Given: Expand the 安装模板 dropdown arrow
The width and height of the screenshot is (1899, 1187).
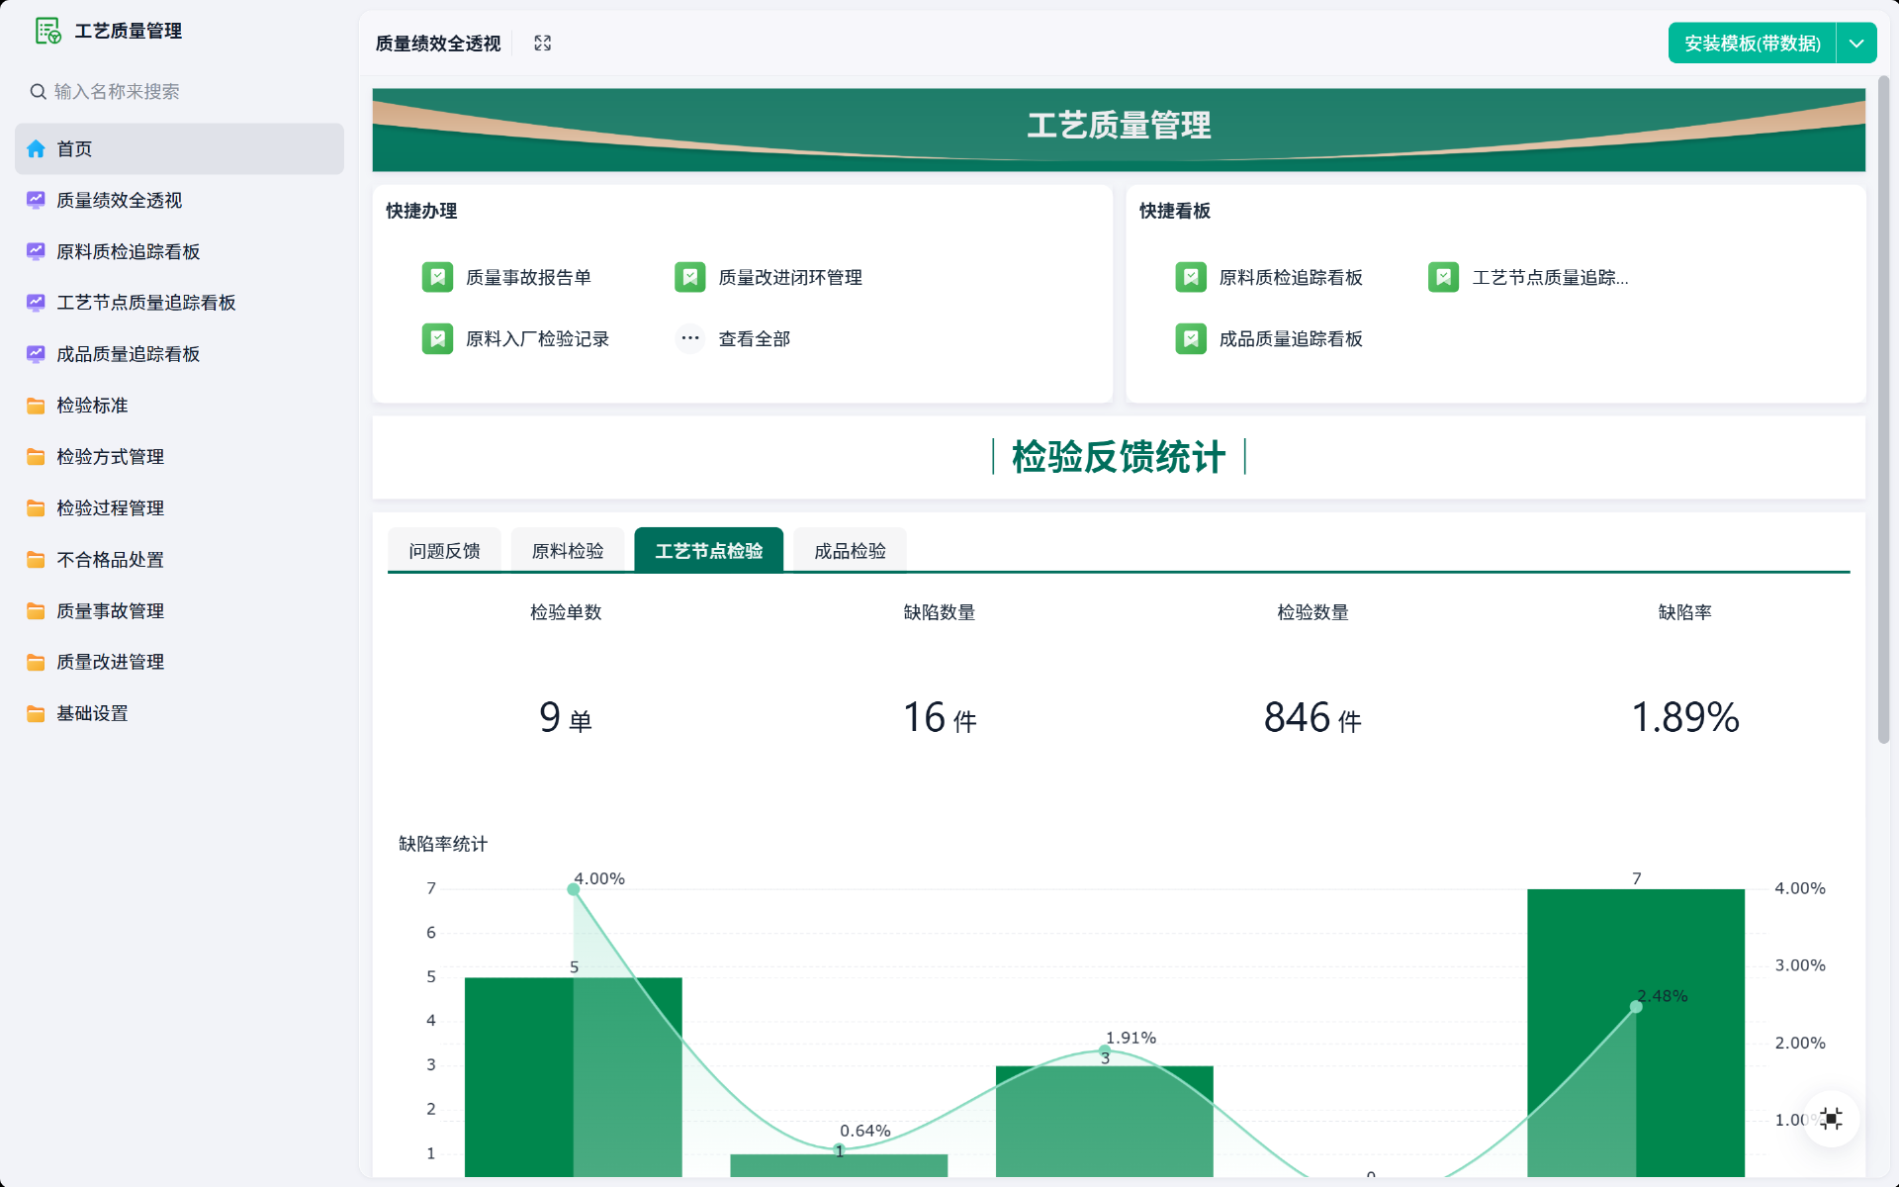Looking at the screenshot, I should (1856, 44).
